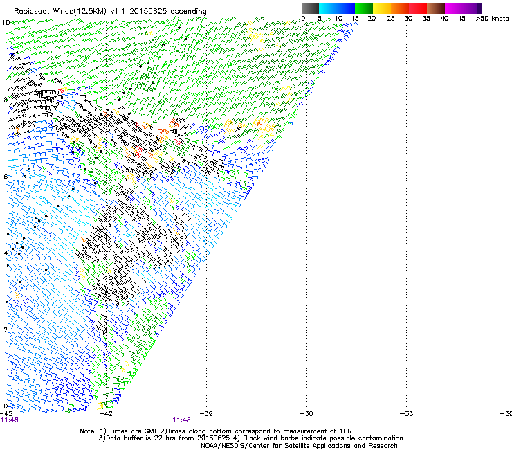Click note 'Black wind barbs indicate possible contamination'
The image size is (512, 450).
click(323, 438)
